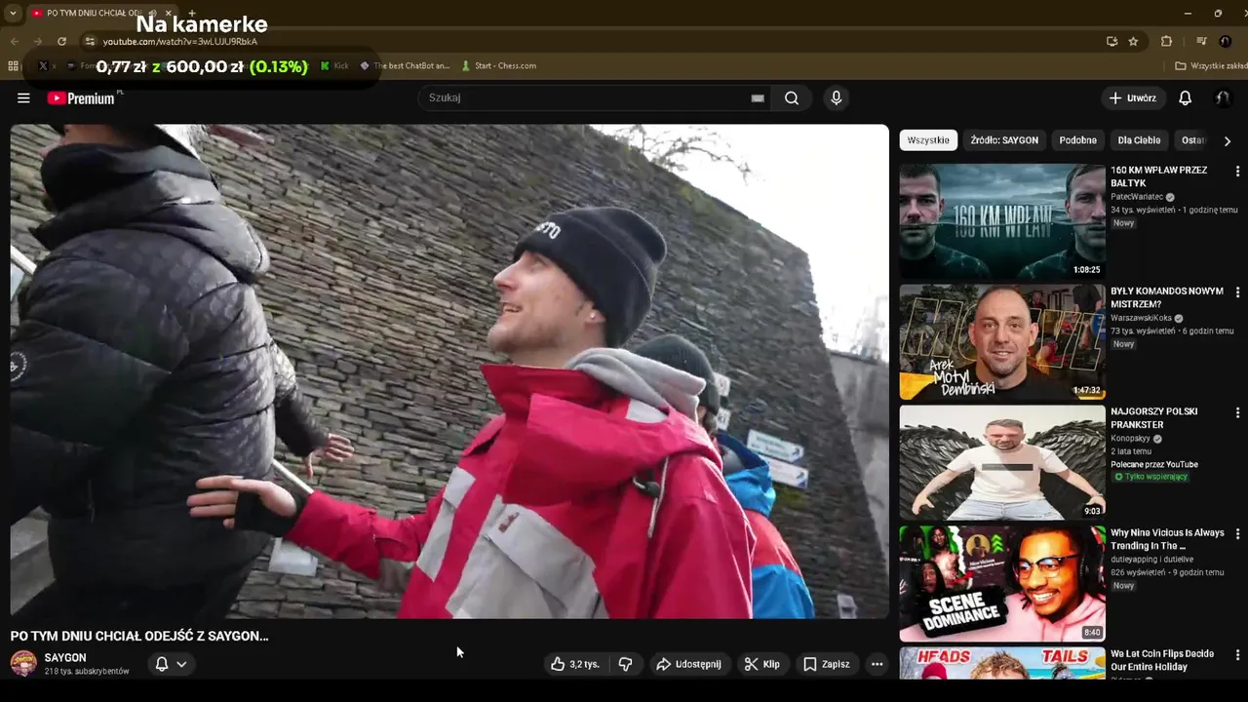Viewport: 1248px width, 702px height.
Task: Open the SAYGON channel avatar
Action: [23, 664]
